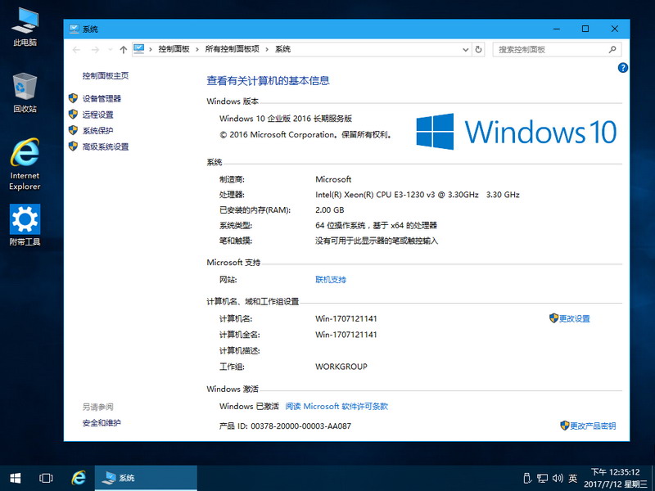
Task: Click the USB device tray icon
Action: 527,478
